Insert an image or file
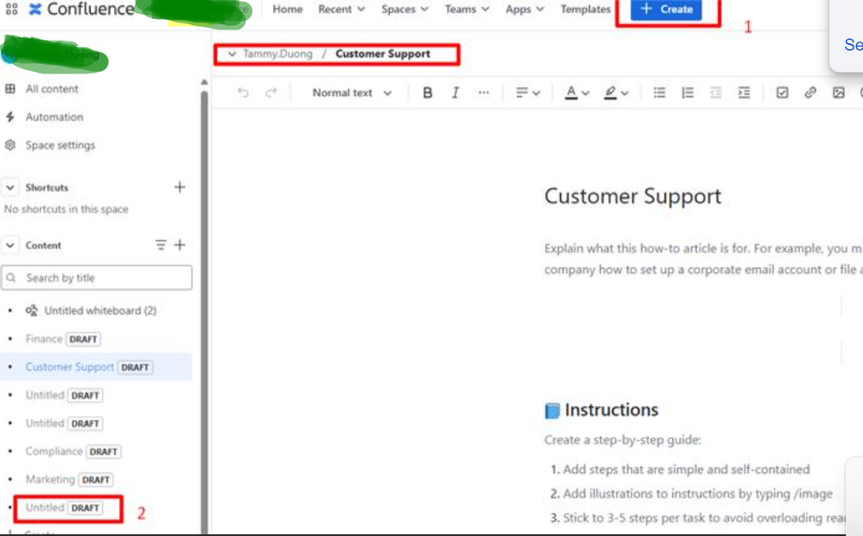Screen dimensions: 863x536 point(838,93)
